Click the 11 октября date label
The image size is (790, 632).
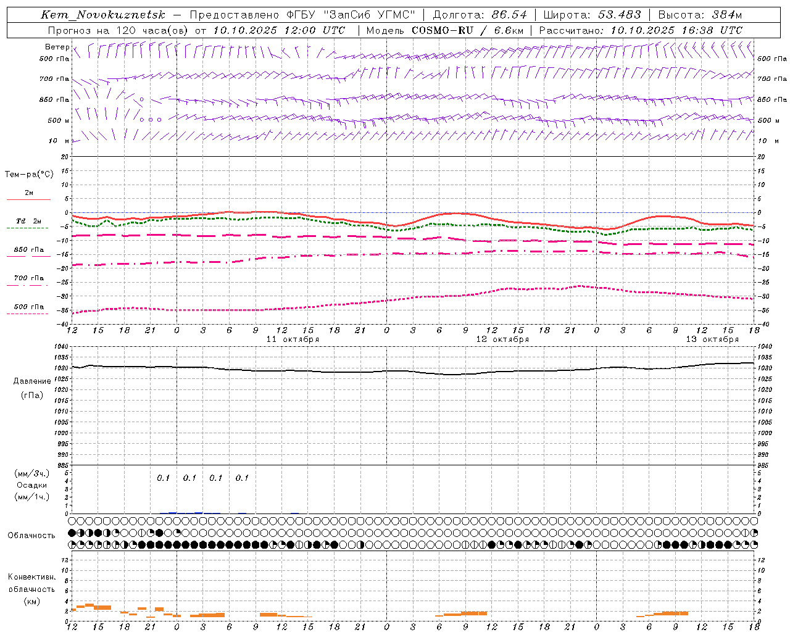coord(293,339)
